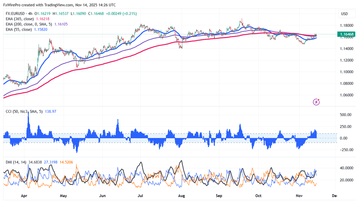Click the low price L1.16090
Image resolution: width=356 pixels, height=201 pixels.
(78, 14)
